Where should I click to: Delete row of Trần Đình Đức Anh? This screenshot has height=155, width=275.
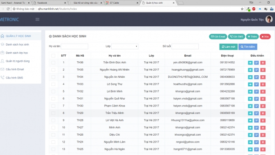pos(263,63)
